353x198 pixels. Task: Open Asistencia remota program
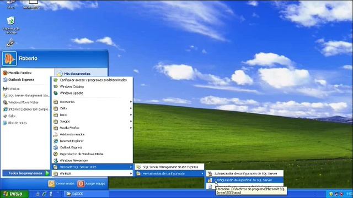(92, 134)
